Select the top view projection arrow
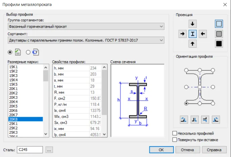Viewport: 231px width, 157px height. [193, 24]
